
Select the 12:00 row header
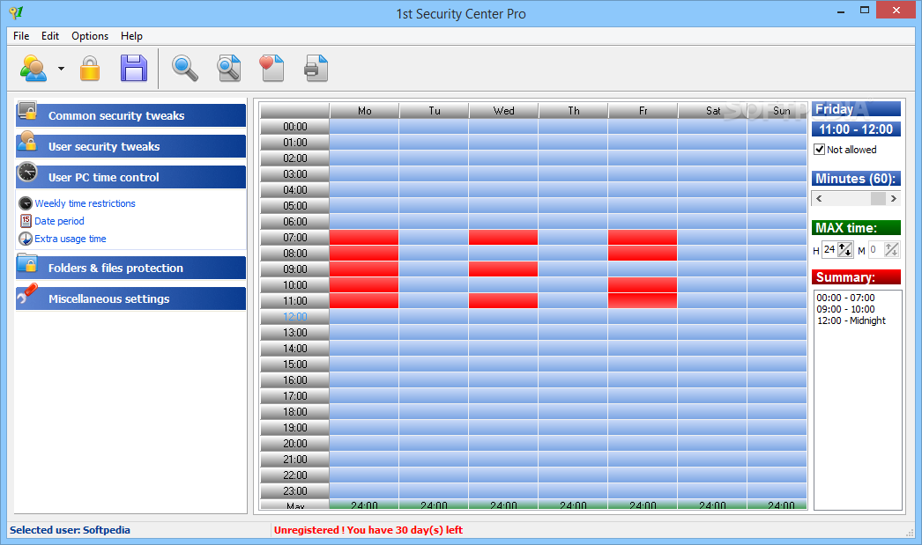pos(294,317)
